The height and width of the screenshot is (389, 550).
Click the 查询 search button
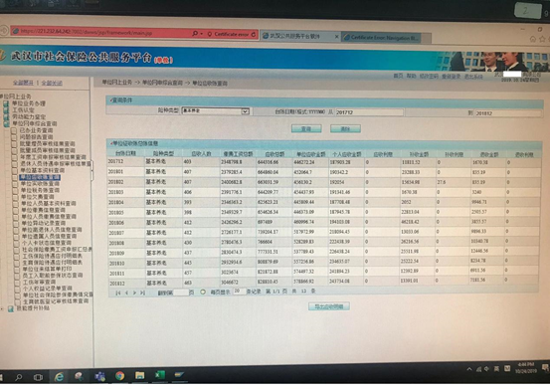(x=306, y=128)
